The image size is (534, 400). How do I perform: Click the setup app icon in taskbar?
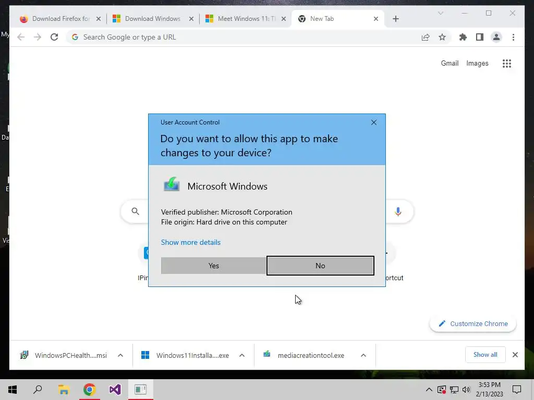(141, 390)
